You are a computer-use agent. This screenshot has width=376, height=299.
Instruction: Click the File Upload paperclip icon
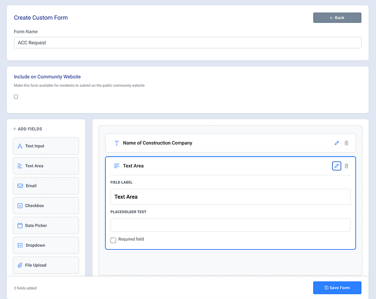pyautogui.click(x=20, y=265)
